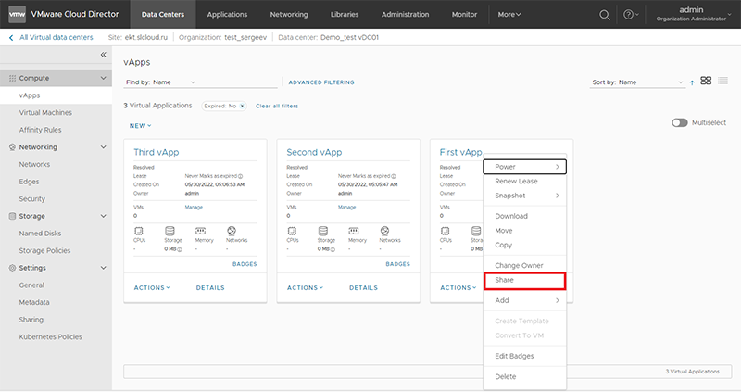This screenshot has width=741, height=392.
Task: Open the More menu in top bar
Action: (509, 15)
